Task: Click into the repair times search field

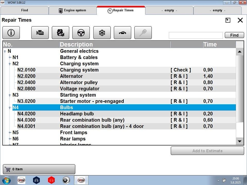Action: click(196, 35)
